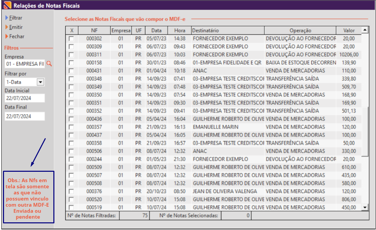This screenshot has width=376, height=230.
Task: Click the Destinatário column header
Action: coord(228,30)
